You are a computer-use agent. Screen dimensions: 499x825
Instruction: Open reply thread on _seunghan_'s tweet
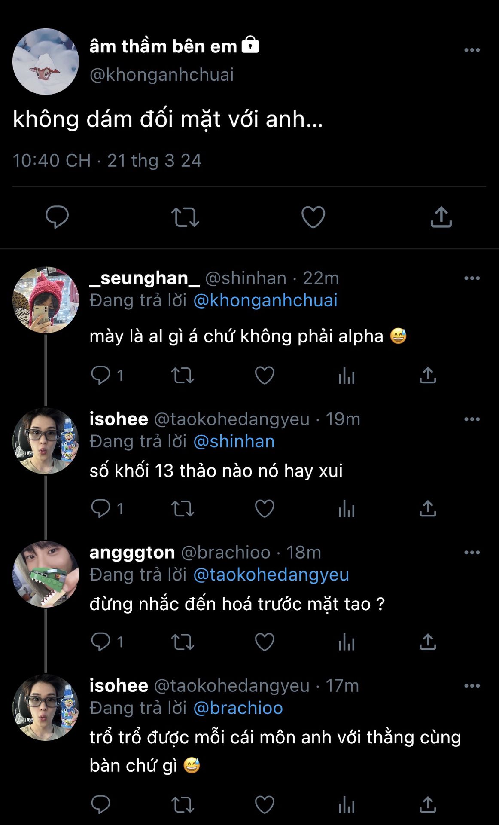(101, 375)
